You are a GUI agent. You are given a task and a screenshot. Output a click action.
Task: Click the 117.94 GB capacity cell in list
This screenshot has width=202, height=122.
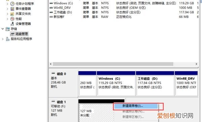(187, 12)
